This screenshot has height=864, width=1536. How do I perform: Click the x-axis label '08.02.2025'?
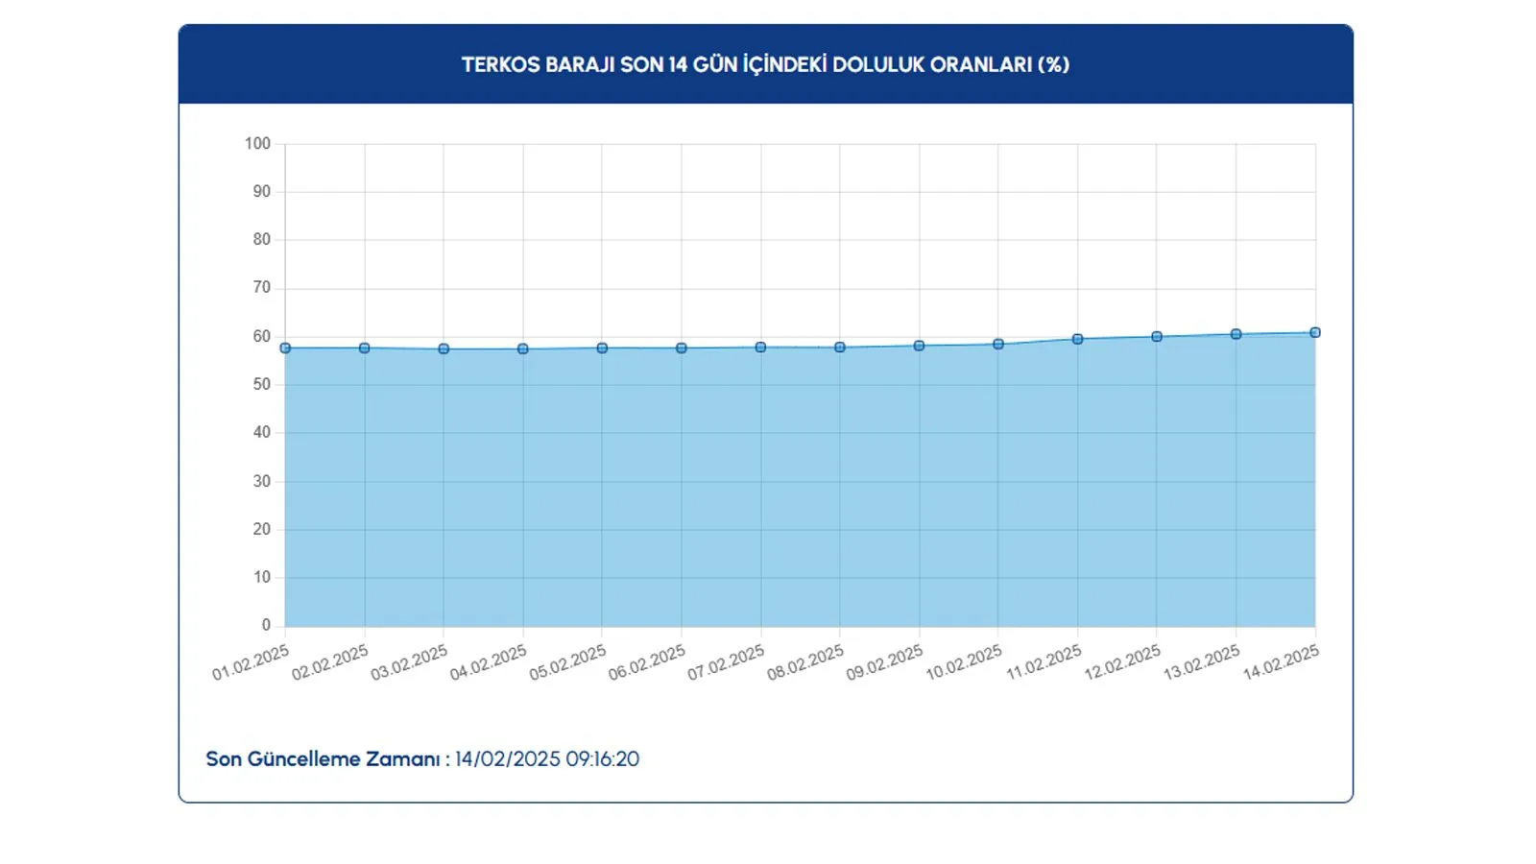(x=805, y=662)
